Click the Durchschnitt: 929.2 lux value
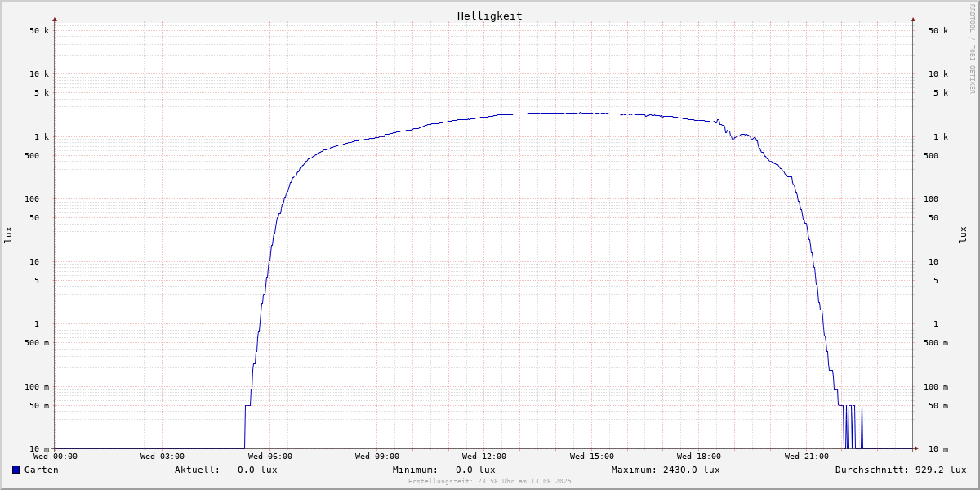Viewport: 980px width, 490px height. [901, 470]
